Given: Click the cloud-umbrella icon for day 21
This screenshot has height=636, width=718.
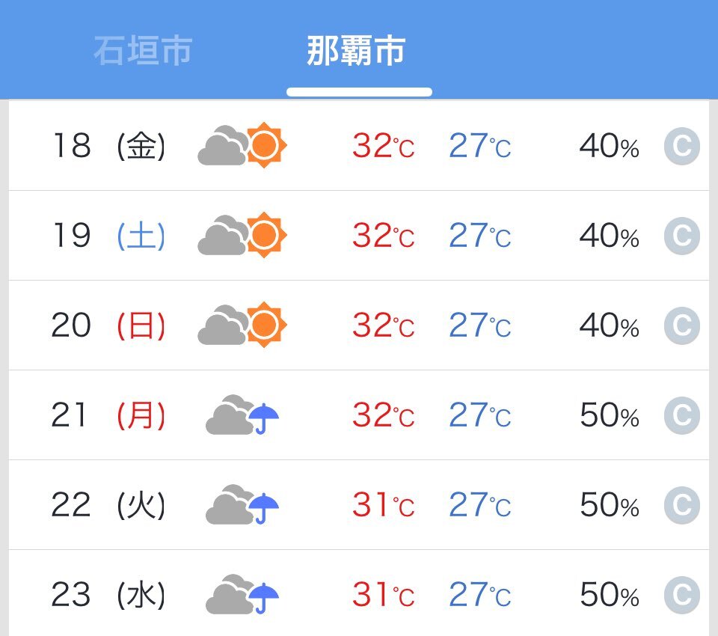Looking at the screenshot, I should click(x=242, y=415).
